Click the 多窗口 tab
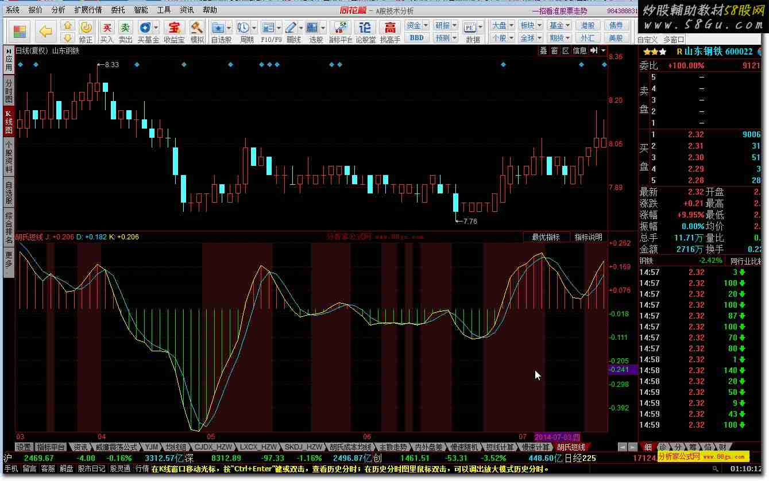 (x=674, y=40)
